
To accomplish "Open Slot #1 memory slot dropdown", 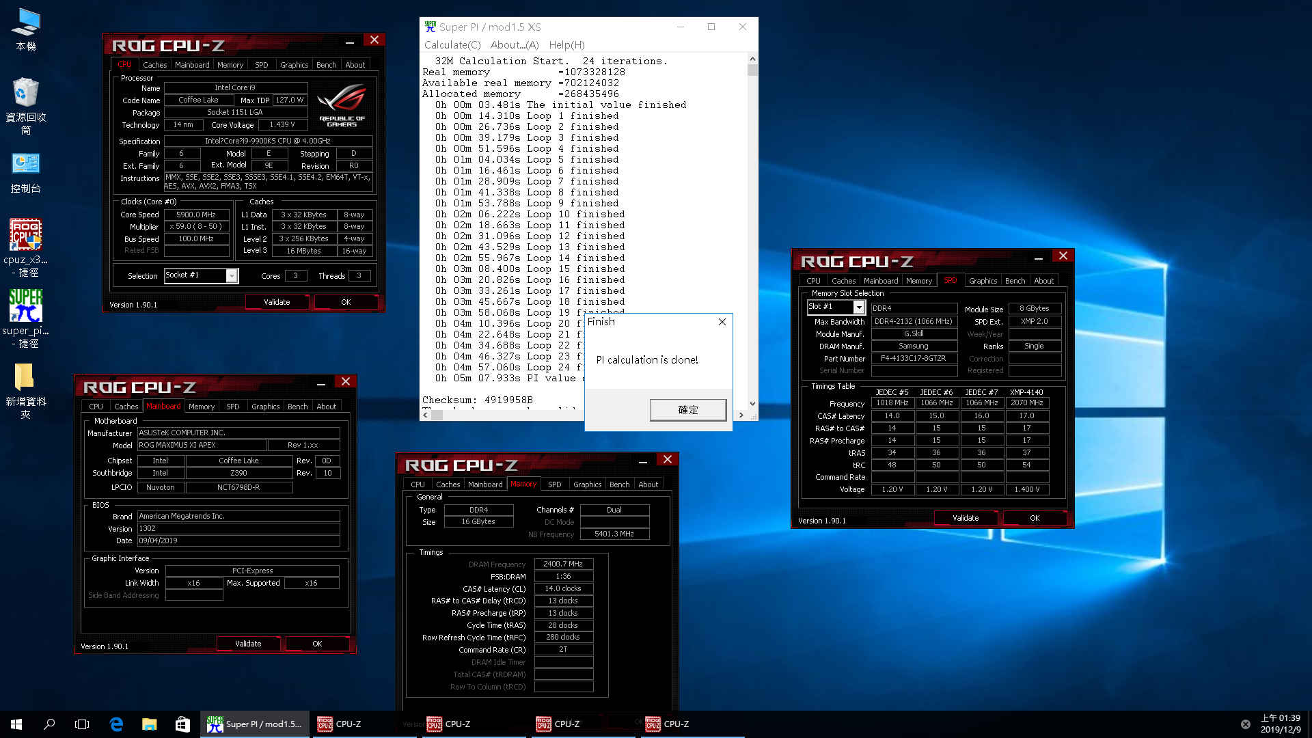I will coord(859,307).
